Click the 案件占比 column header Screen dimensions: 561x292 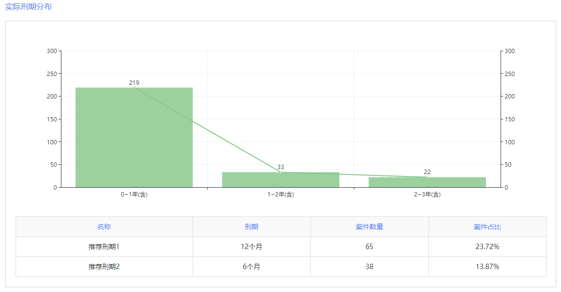click(487, 227)
